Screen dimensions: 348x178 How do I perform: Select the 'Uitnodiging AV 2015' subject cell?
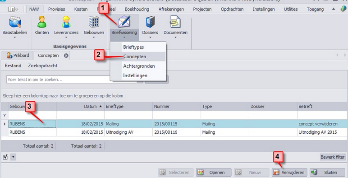tap(322, 132)
